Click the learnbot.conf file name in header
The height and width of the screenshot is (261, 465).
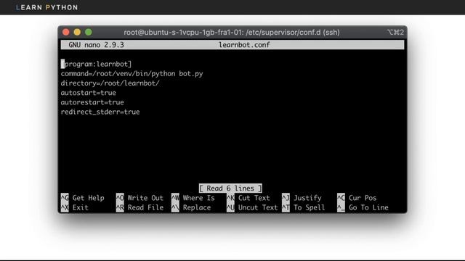244,45
